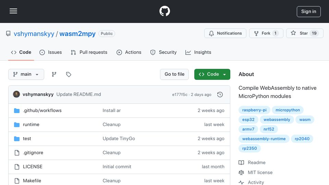329x185 pixels.
Task: Open the vshymanskyy owner profile link
Action: [x=34, y=34]
